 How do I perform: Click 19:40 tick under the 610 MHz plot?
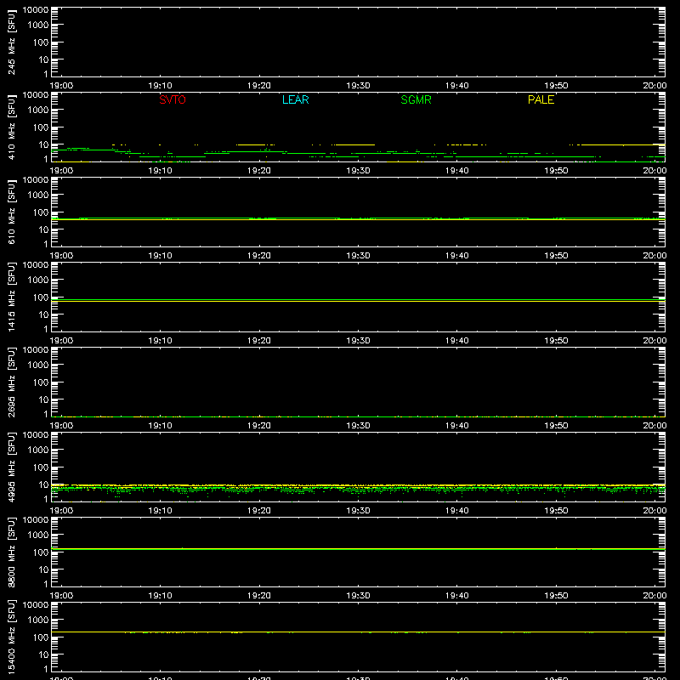[x=457, y=256]
